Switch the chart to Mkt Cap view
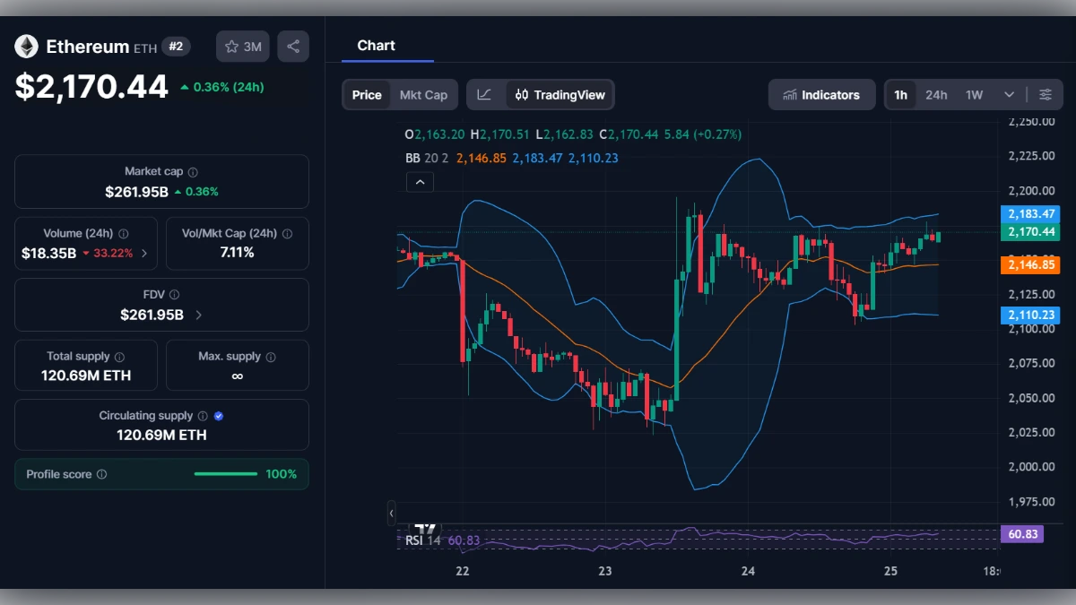This screenshot has width=1076, height=605. 425,94
